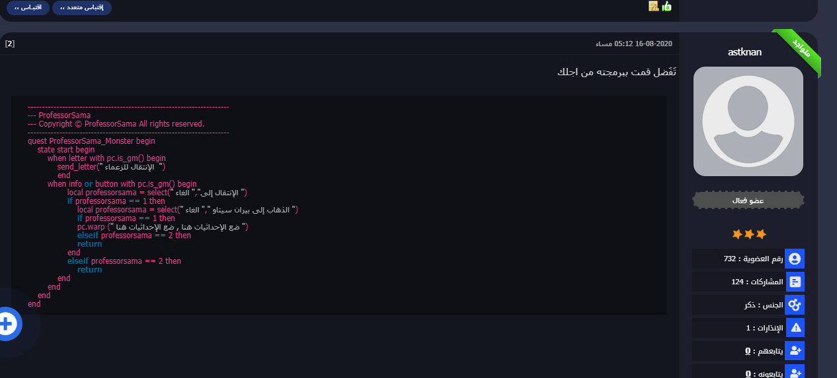837x378 pixels.
Task: Click the member number person icon
Action: [795, 259]
